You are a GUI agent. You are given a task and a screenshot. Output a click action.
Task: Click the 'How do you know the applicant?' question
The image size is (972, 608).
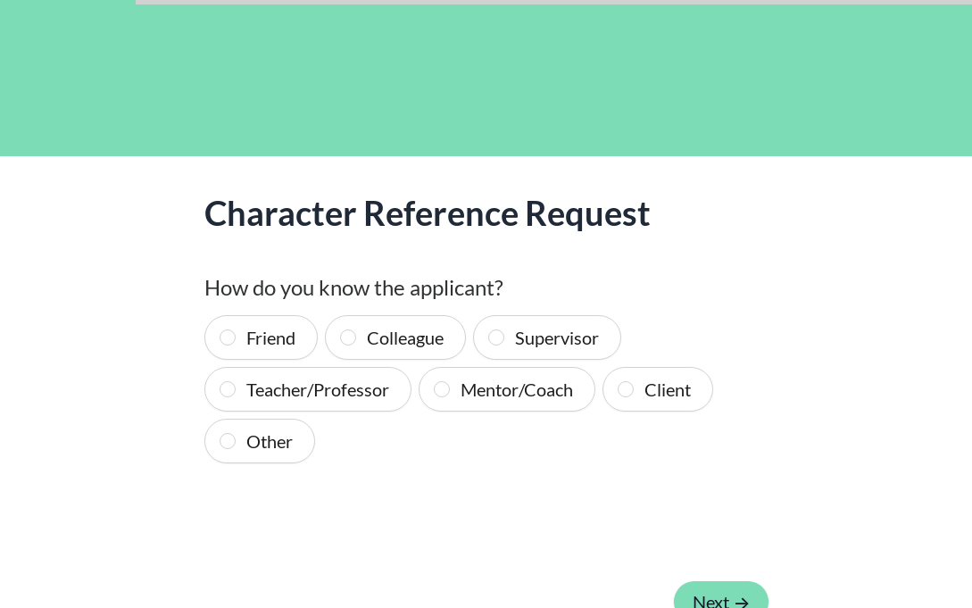[353, 287]
